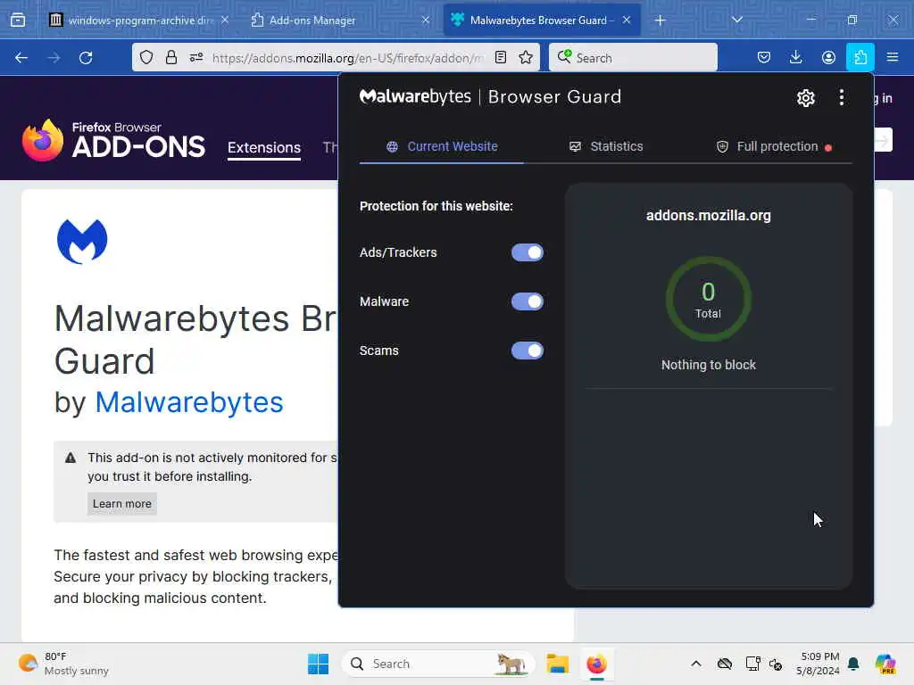Click the Extensions navigation link

[264, 147]
